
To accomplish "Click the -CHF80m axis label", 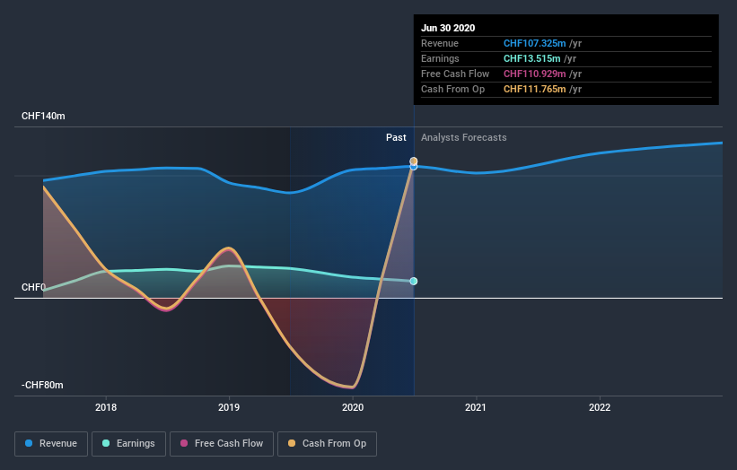I will [x=42, y=385].
